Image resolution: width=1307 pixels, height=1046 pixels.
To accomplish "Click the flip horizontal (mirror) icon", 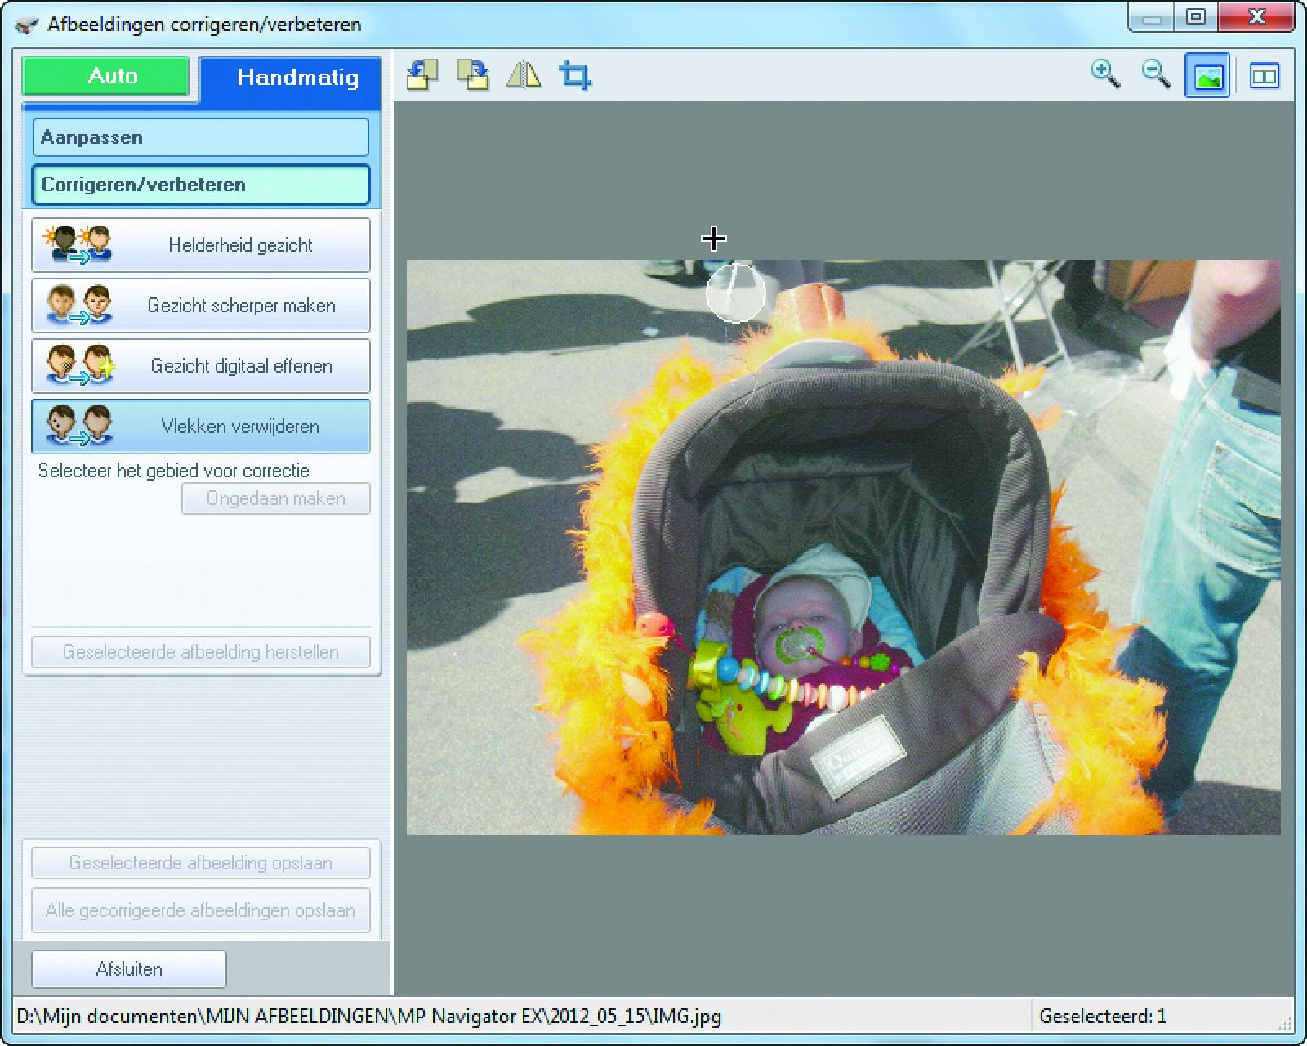I will coord(524,75).
